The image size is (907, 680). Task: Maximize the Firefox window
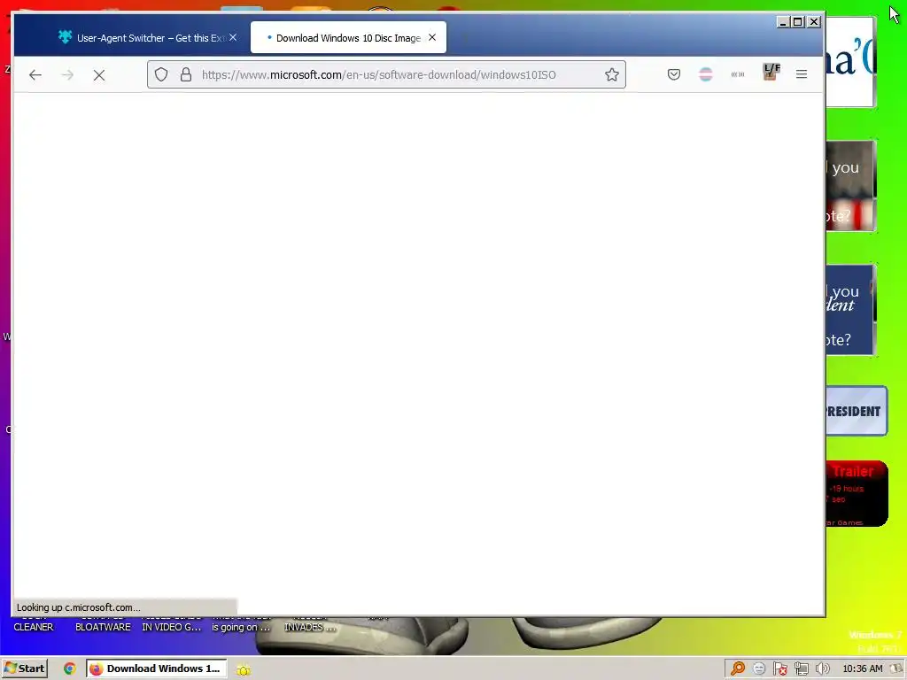coord(798,22)
